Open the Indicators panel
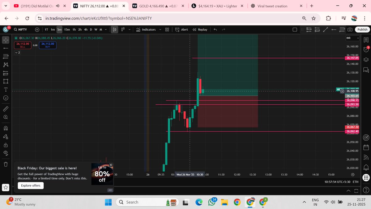This screenshot has width=371, height=209. pos(148,29)
